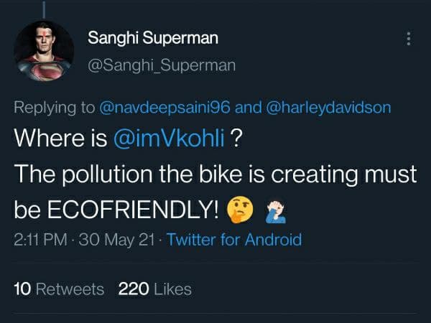Open the @navdeepsaini96 mention
Viewport: 431px width, 323px height.
(x=163, y=108)
